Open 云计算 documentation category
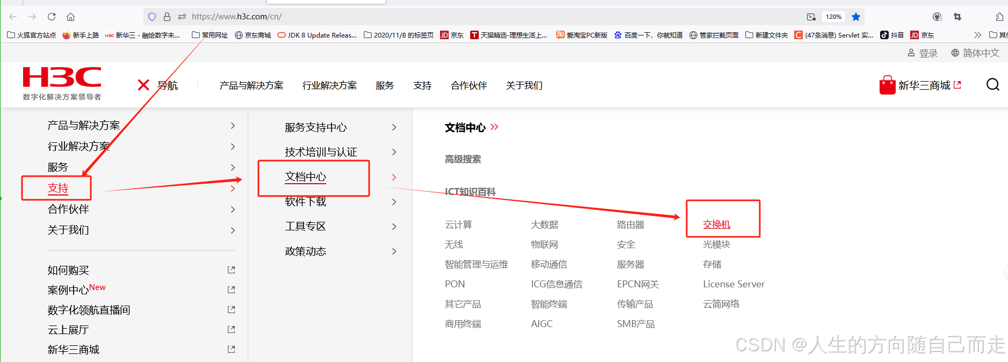The height and width of the screenshot is (362, 1008). tap(458, 225)
